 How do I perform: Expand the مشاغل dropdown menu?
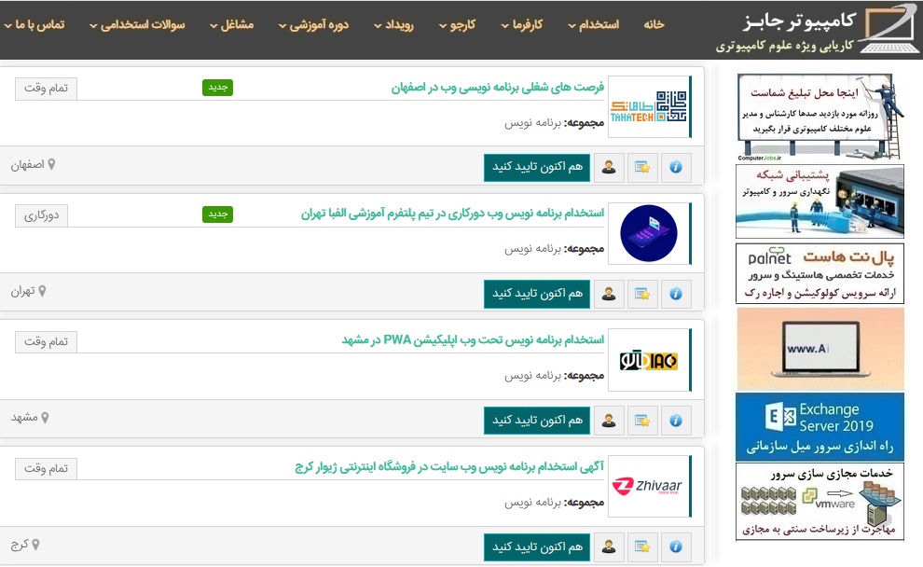[x=232, y=25]
